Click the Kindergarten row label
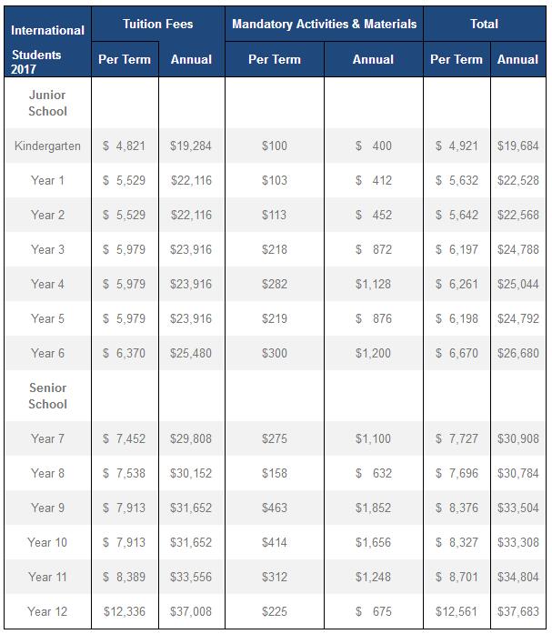552x634 pixels. pos(47,146)
